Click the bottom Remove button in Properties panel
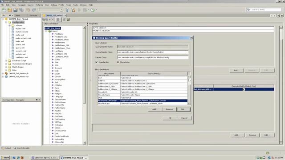The image size is (285, 160). [x=252, y=135]
